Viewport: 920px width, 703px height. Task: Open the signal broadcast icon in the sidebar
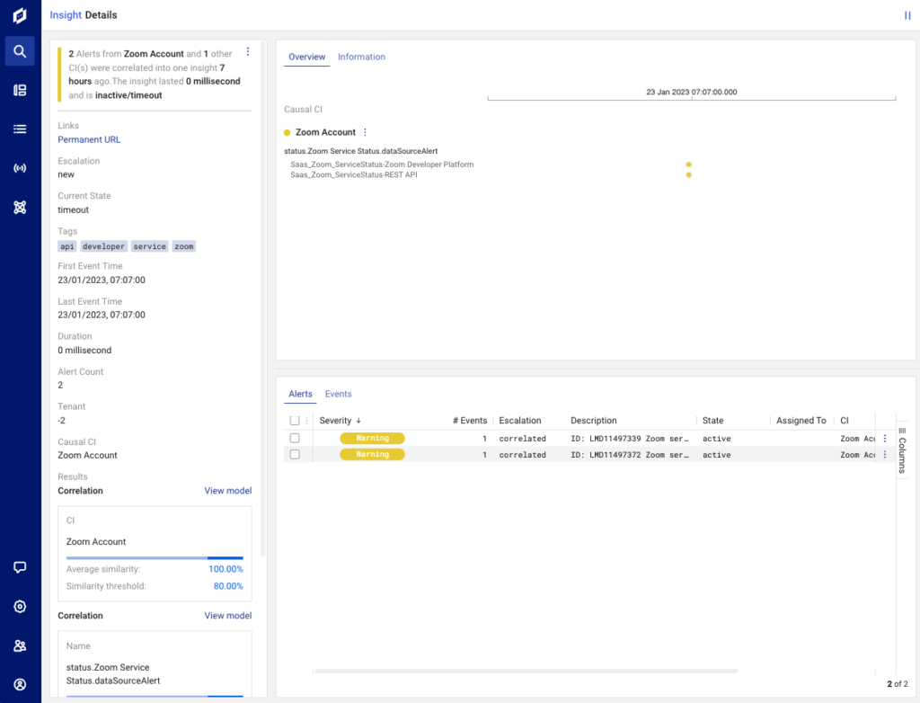tap(20, 168)
